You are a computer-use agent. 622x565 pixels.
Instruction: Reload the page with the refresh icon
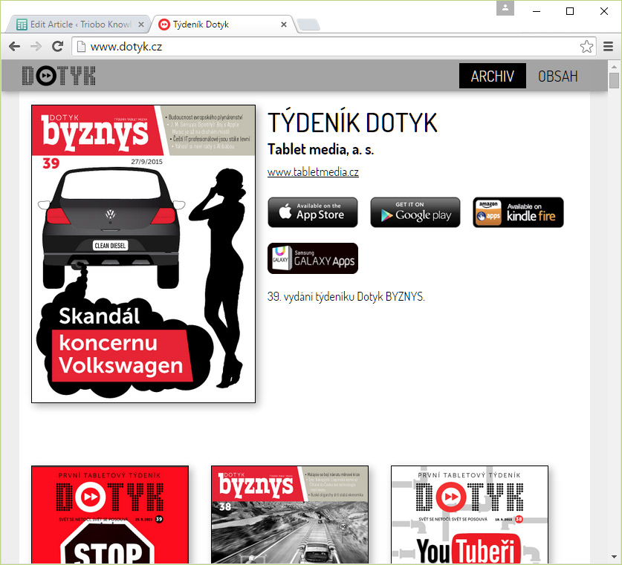[x=58, y=47]
